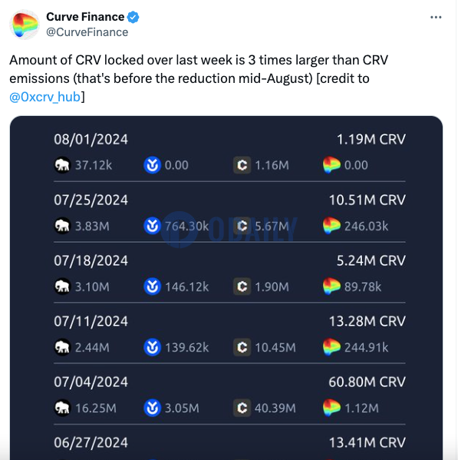Open the @CurveFinance handle link
Image resolution: width=458 pixels, height=460 pixels.
tap(87, 32)
